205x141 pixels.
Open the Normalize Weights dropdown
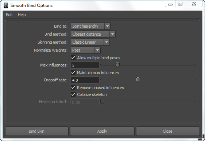coord(86,50)
